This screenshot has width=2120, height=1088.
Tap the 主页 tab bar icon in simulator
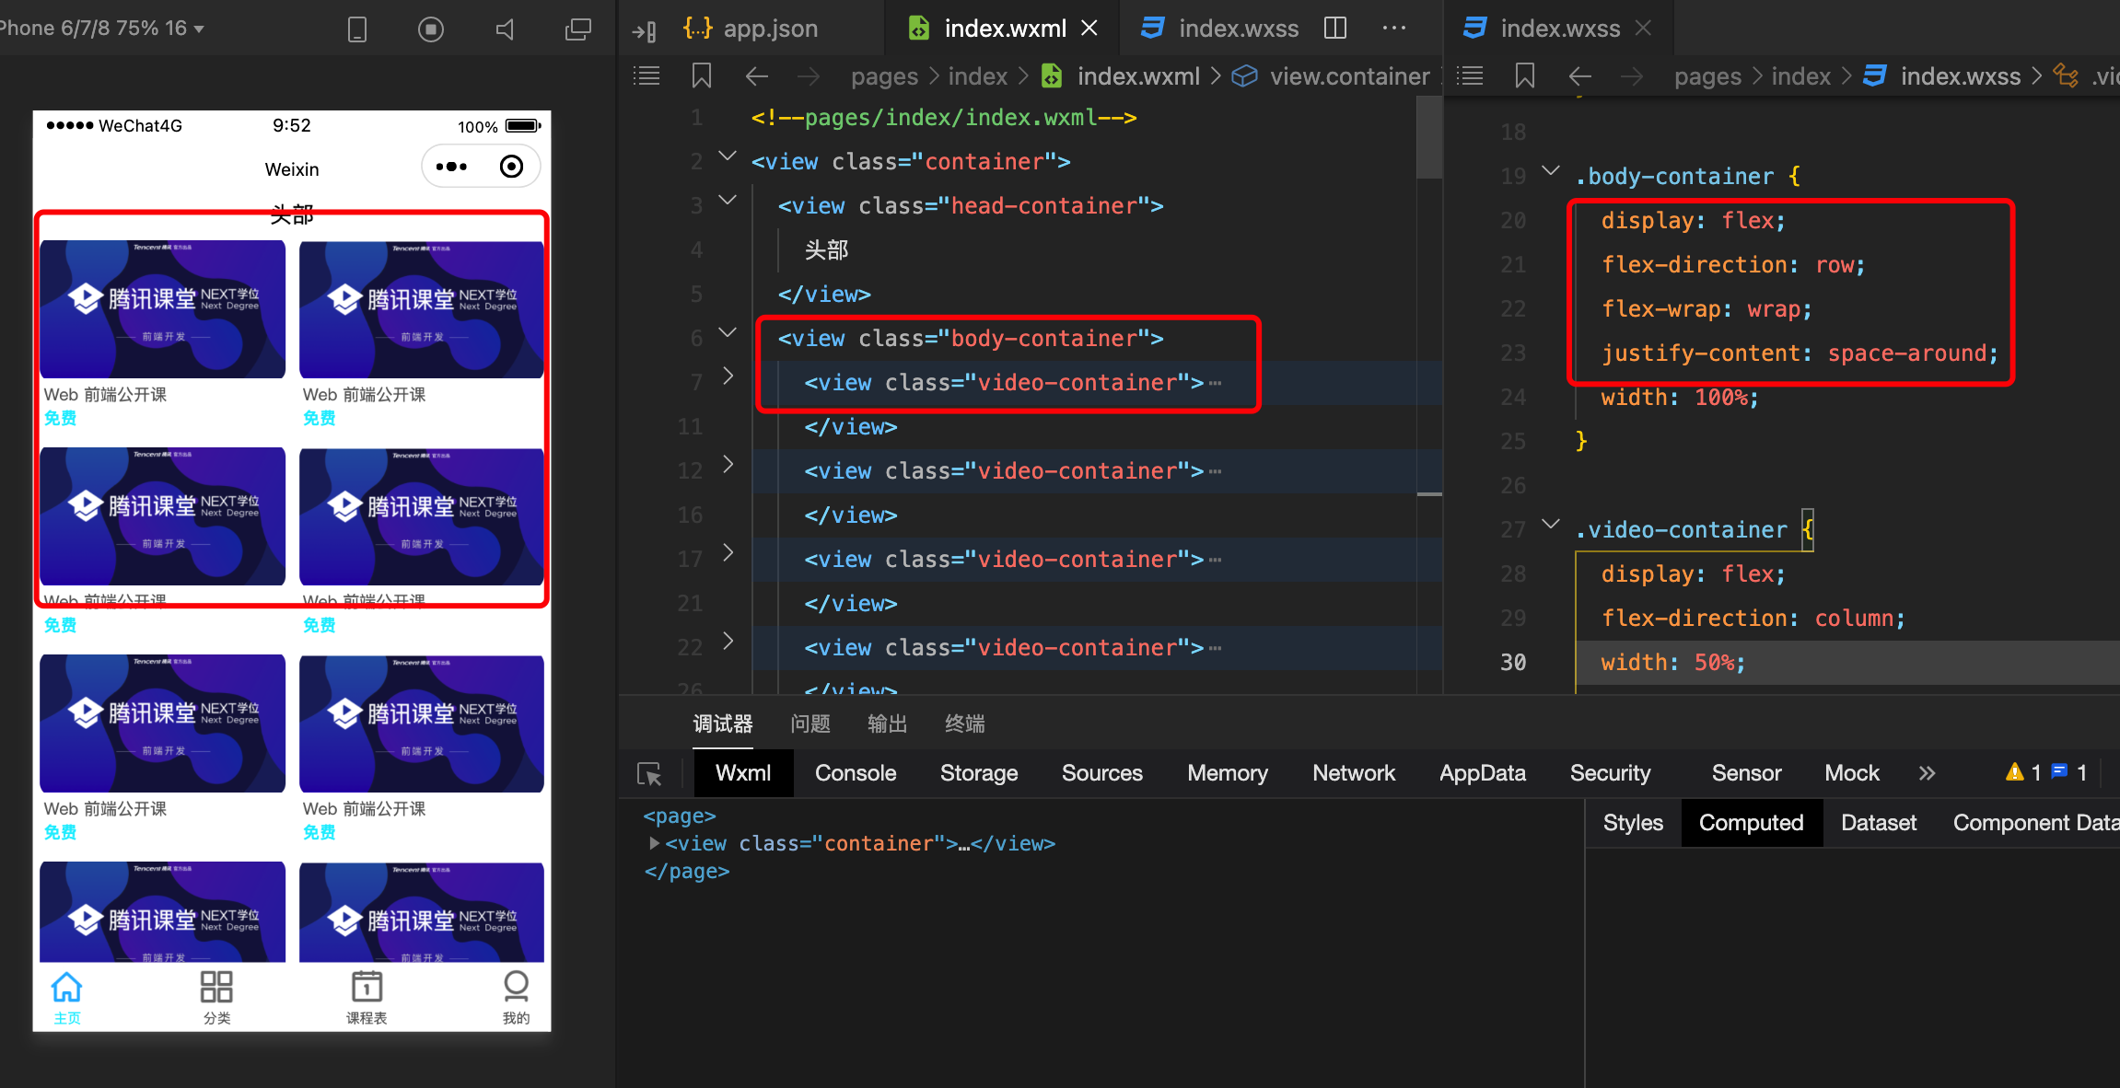pos(67,998)
